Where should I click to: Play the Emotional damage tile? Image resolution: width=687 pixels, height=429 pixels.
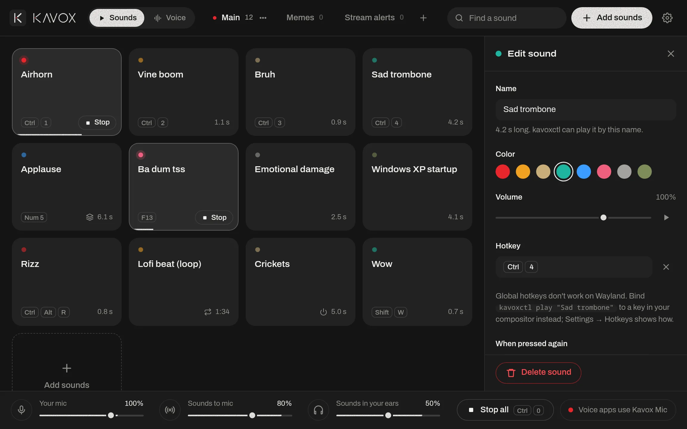(301, 187)
